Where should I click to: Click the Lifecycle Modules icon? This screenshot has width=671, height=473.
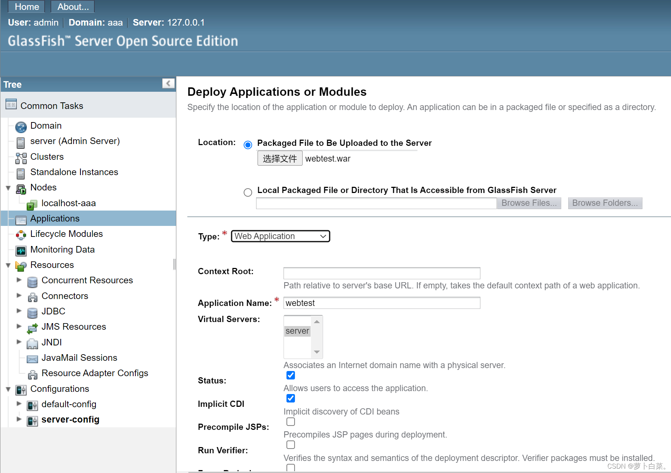pos(21,235)
